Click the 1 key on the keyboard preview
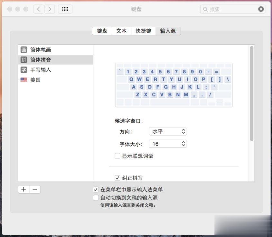The image size is (272, 237). (128, 72)
